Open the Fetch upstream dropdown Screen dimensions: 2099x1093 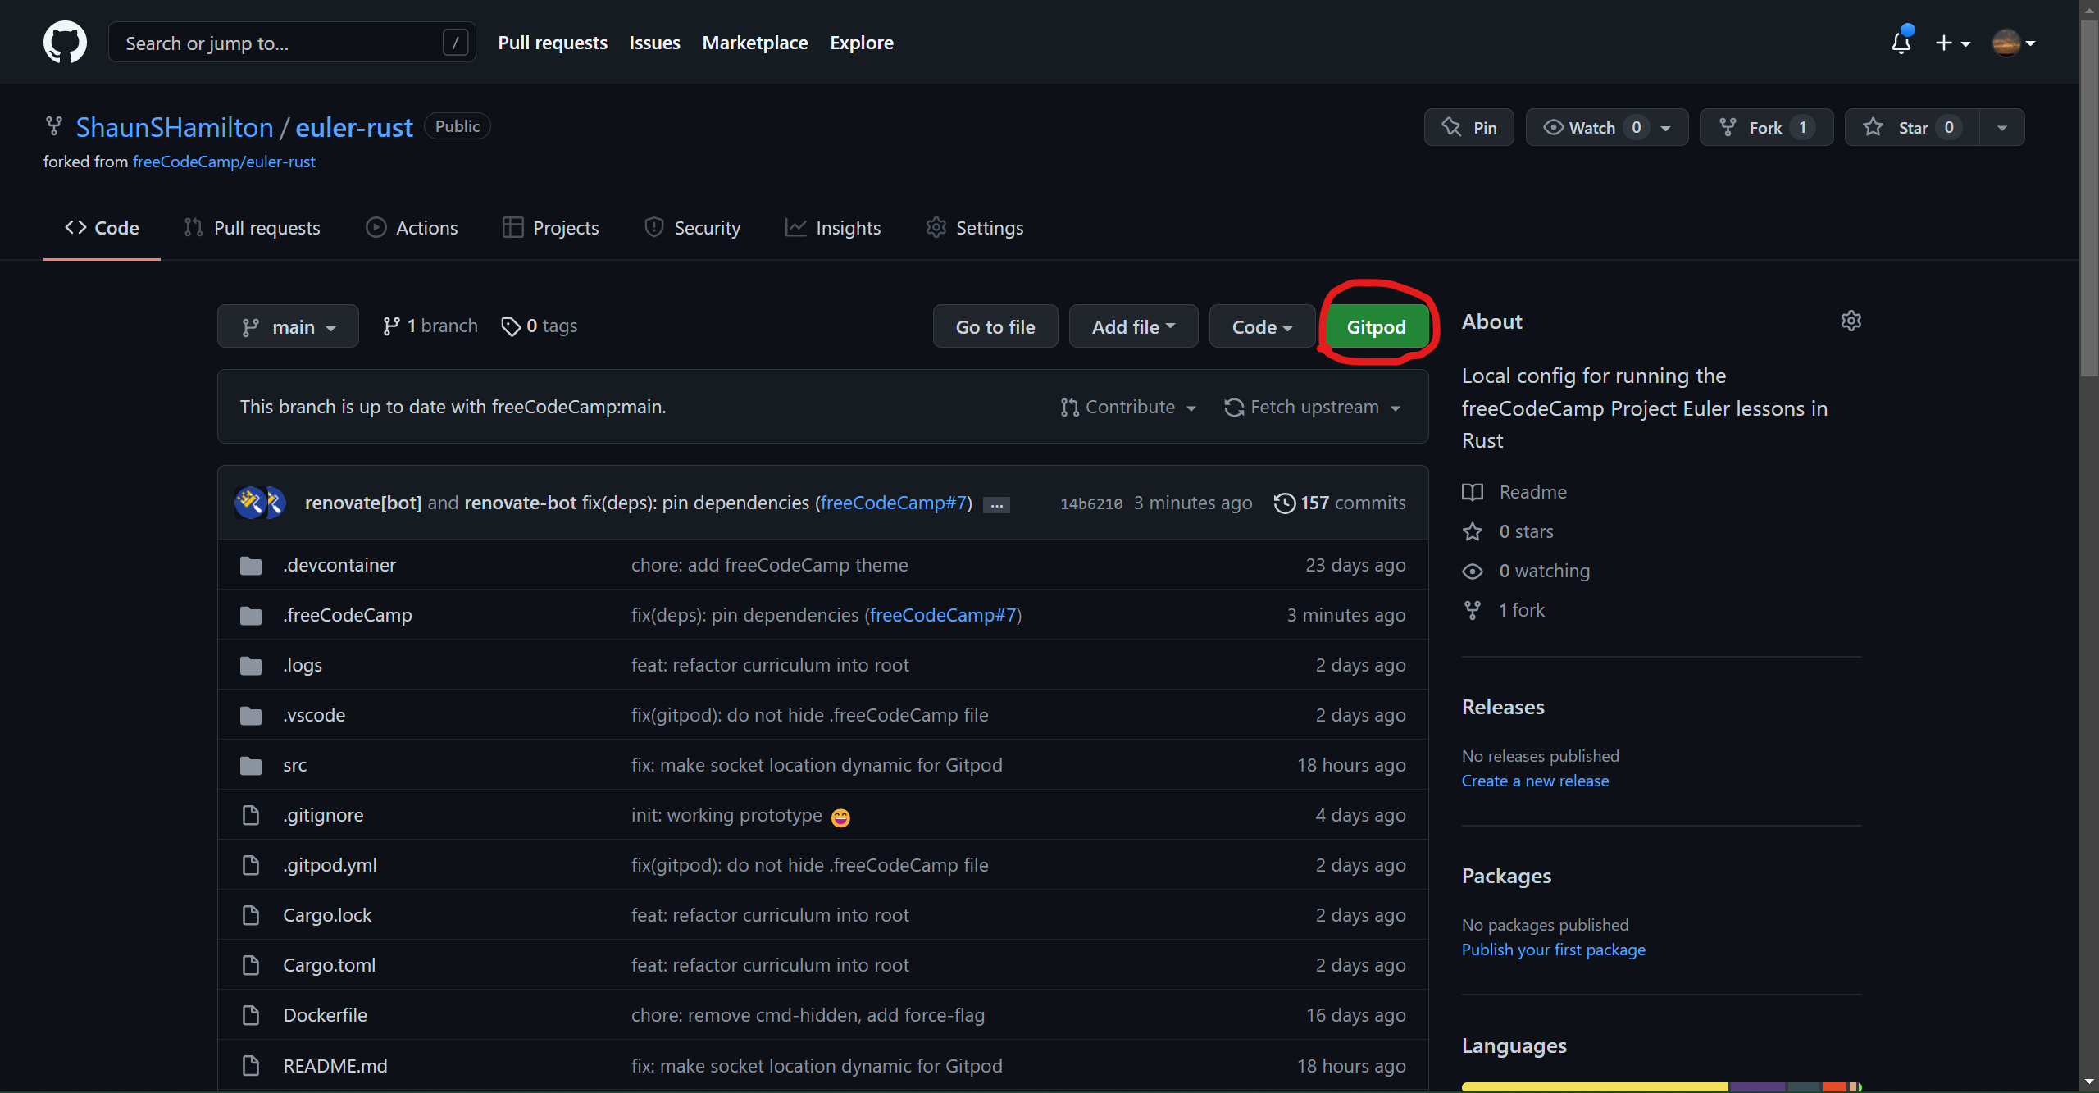[x=1312, y=407]
